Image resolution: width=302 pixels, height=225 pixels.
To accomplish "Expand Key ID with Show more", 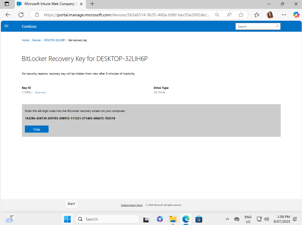I will 40,93.
